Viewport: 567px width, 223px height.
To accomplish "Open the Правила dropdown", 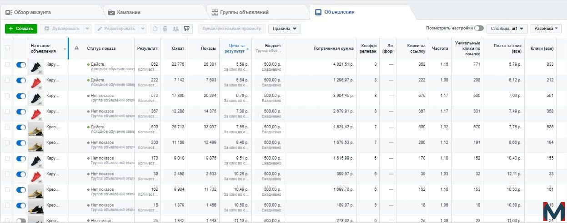I will point(284,29).
